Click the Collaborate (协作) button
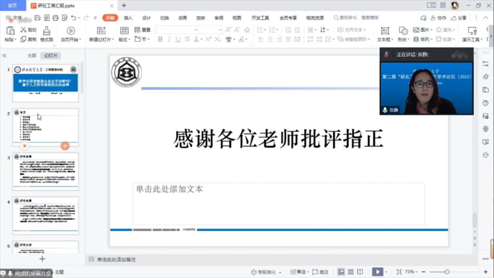Screen dimensions: 494x278 coord(438,18)
